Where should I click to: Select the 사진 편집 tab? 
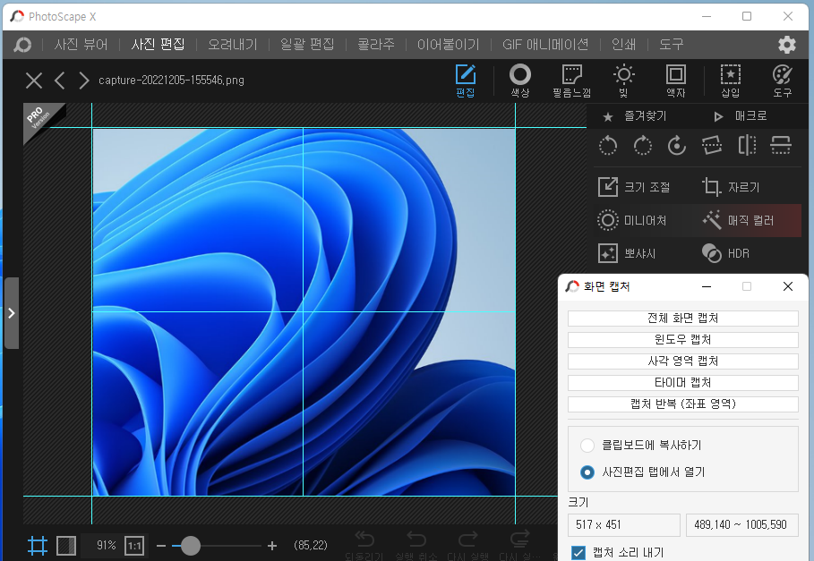(158, 45)
